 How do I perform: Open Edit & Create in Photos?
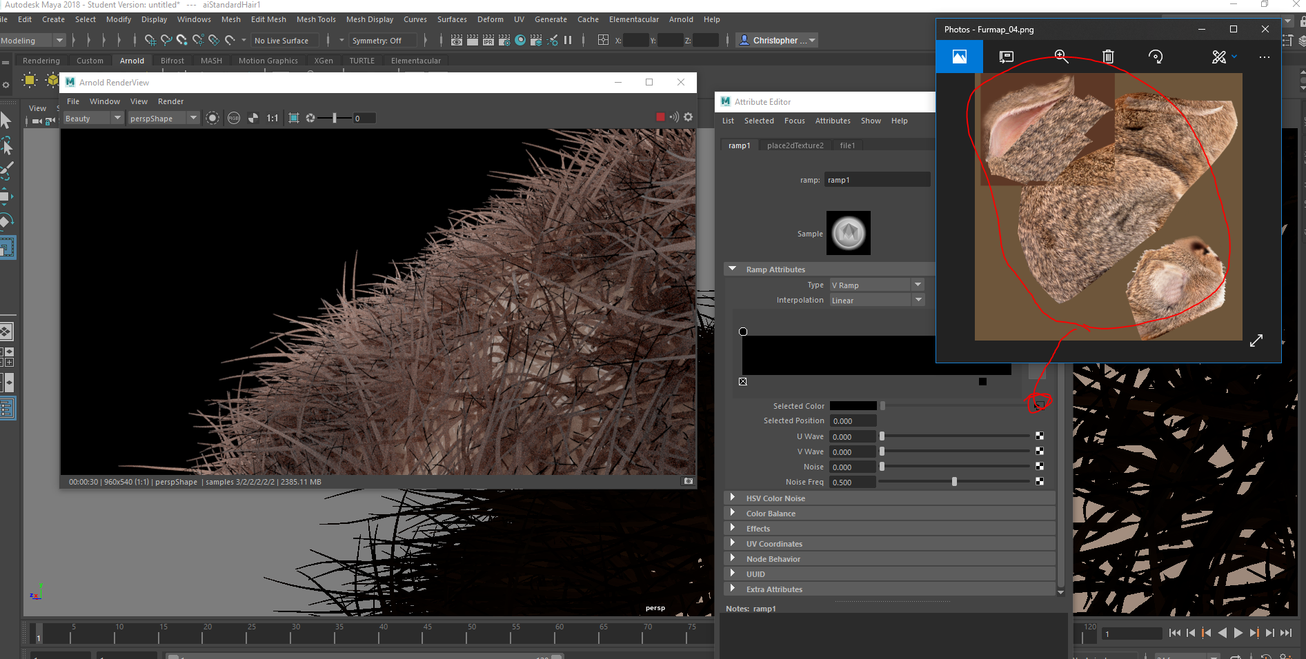[x=1218, y=57]
